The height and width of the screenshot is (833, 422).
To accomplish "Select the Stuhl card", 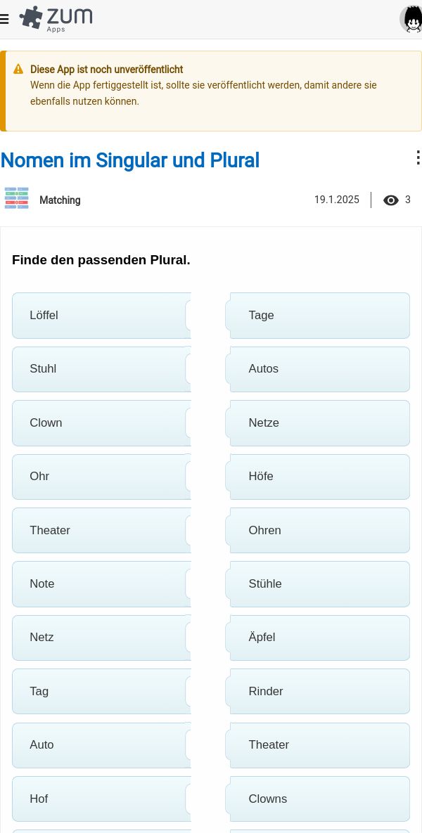I will click(101, 369).
